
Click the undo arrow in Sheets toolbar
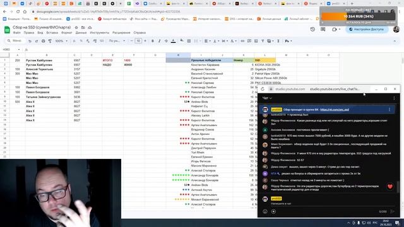(x=30, y=41)
